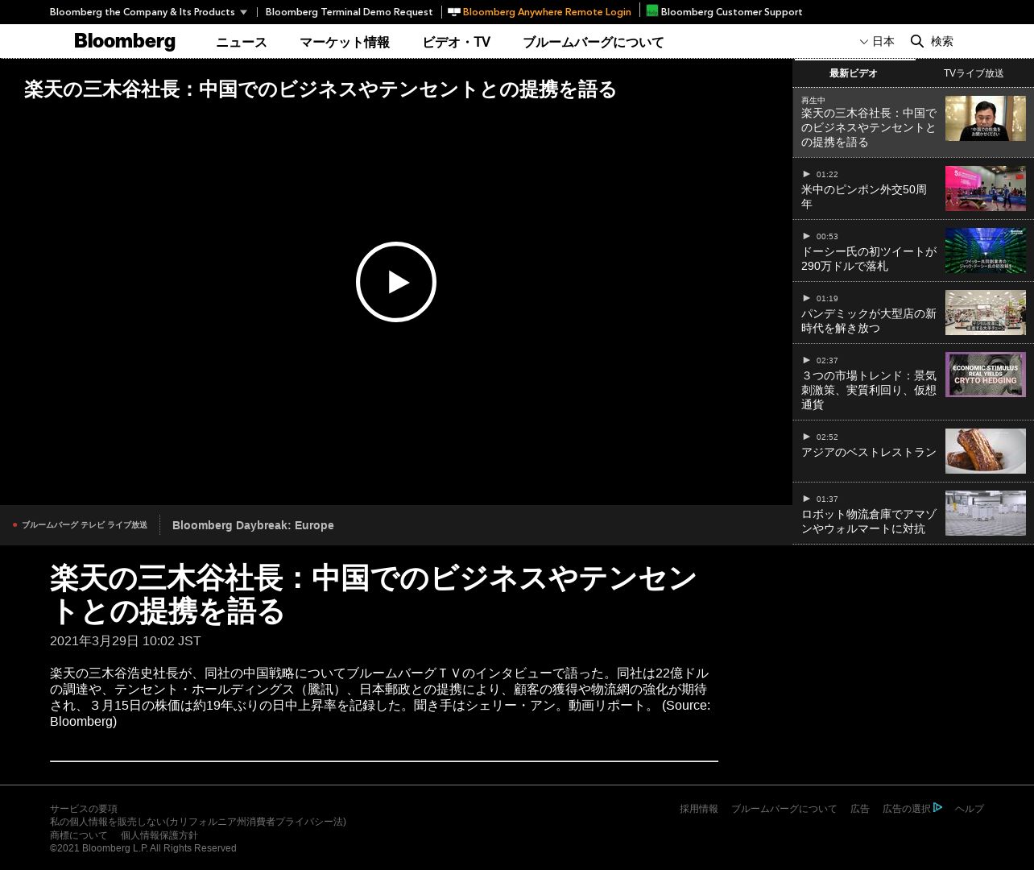Click the Bloomberg Anywhere monitor icon
The width and height of the screenshot is (1034, 870).
[x=454, y=12]
